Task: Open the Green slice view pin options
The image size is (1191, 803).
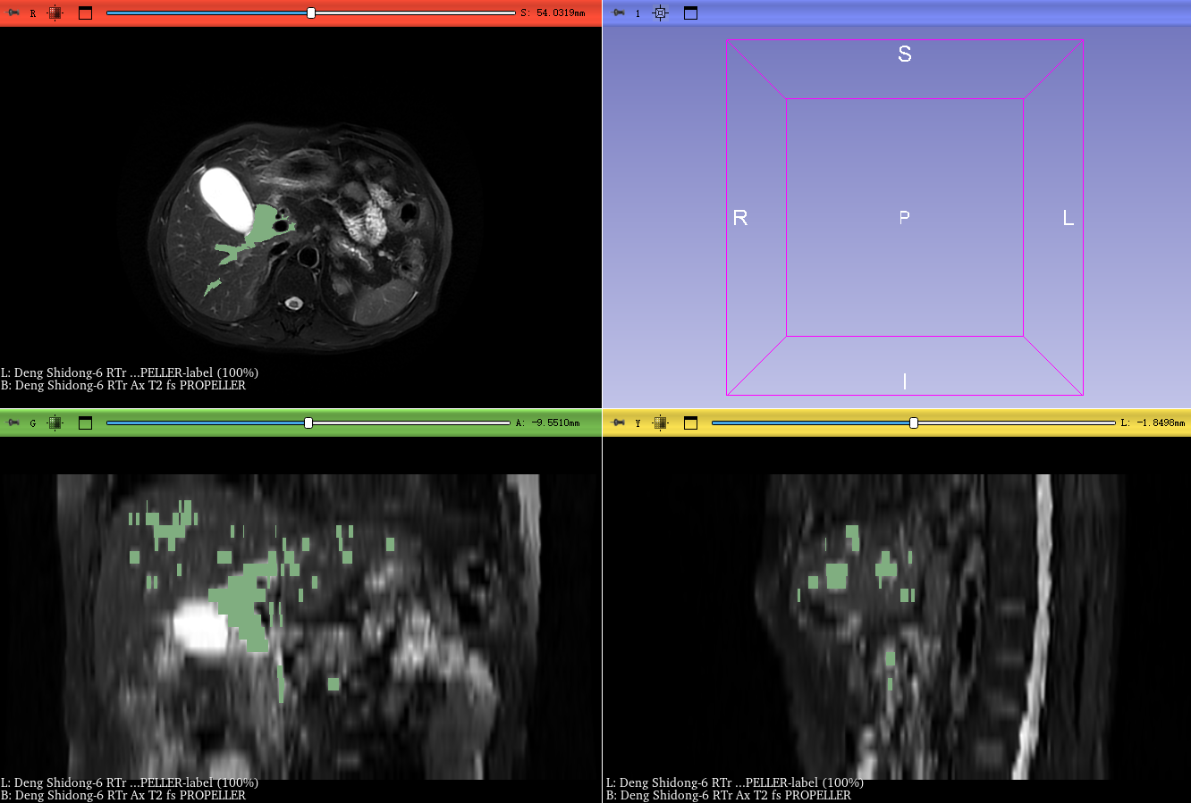Action: pos(13,423)
